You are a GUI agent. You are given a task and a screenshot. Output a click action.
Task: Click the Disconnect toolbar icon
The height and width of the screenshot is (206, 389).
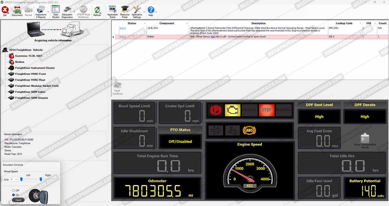pyautogui.click(x=17, y=11)
